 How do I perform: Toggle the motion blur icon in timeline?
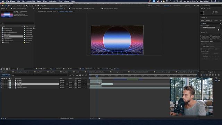tap(83, 75)
